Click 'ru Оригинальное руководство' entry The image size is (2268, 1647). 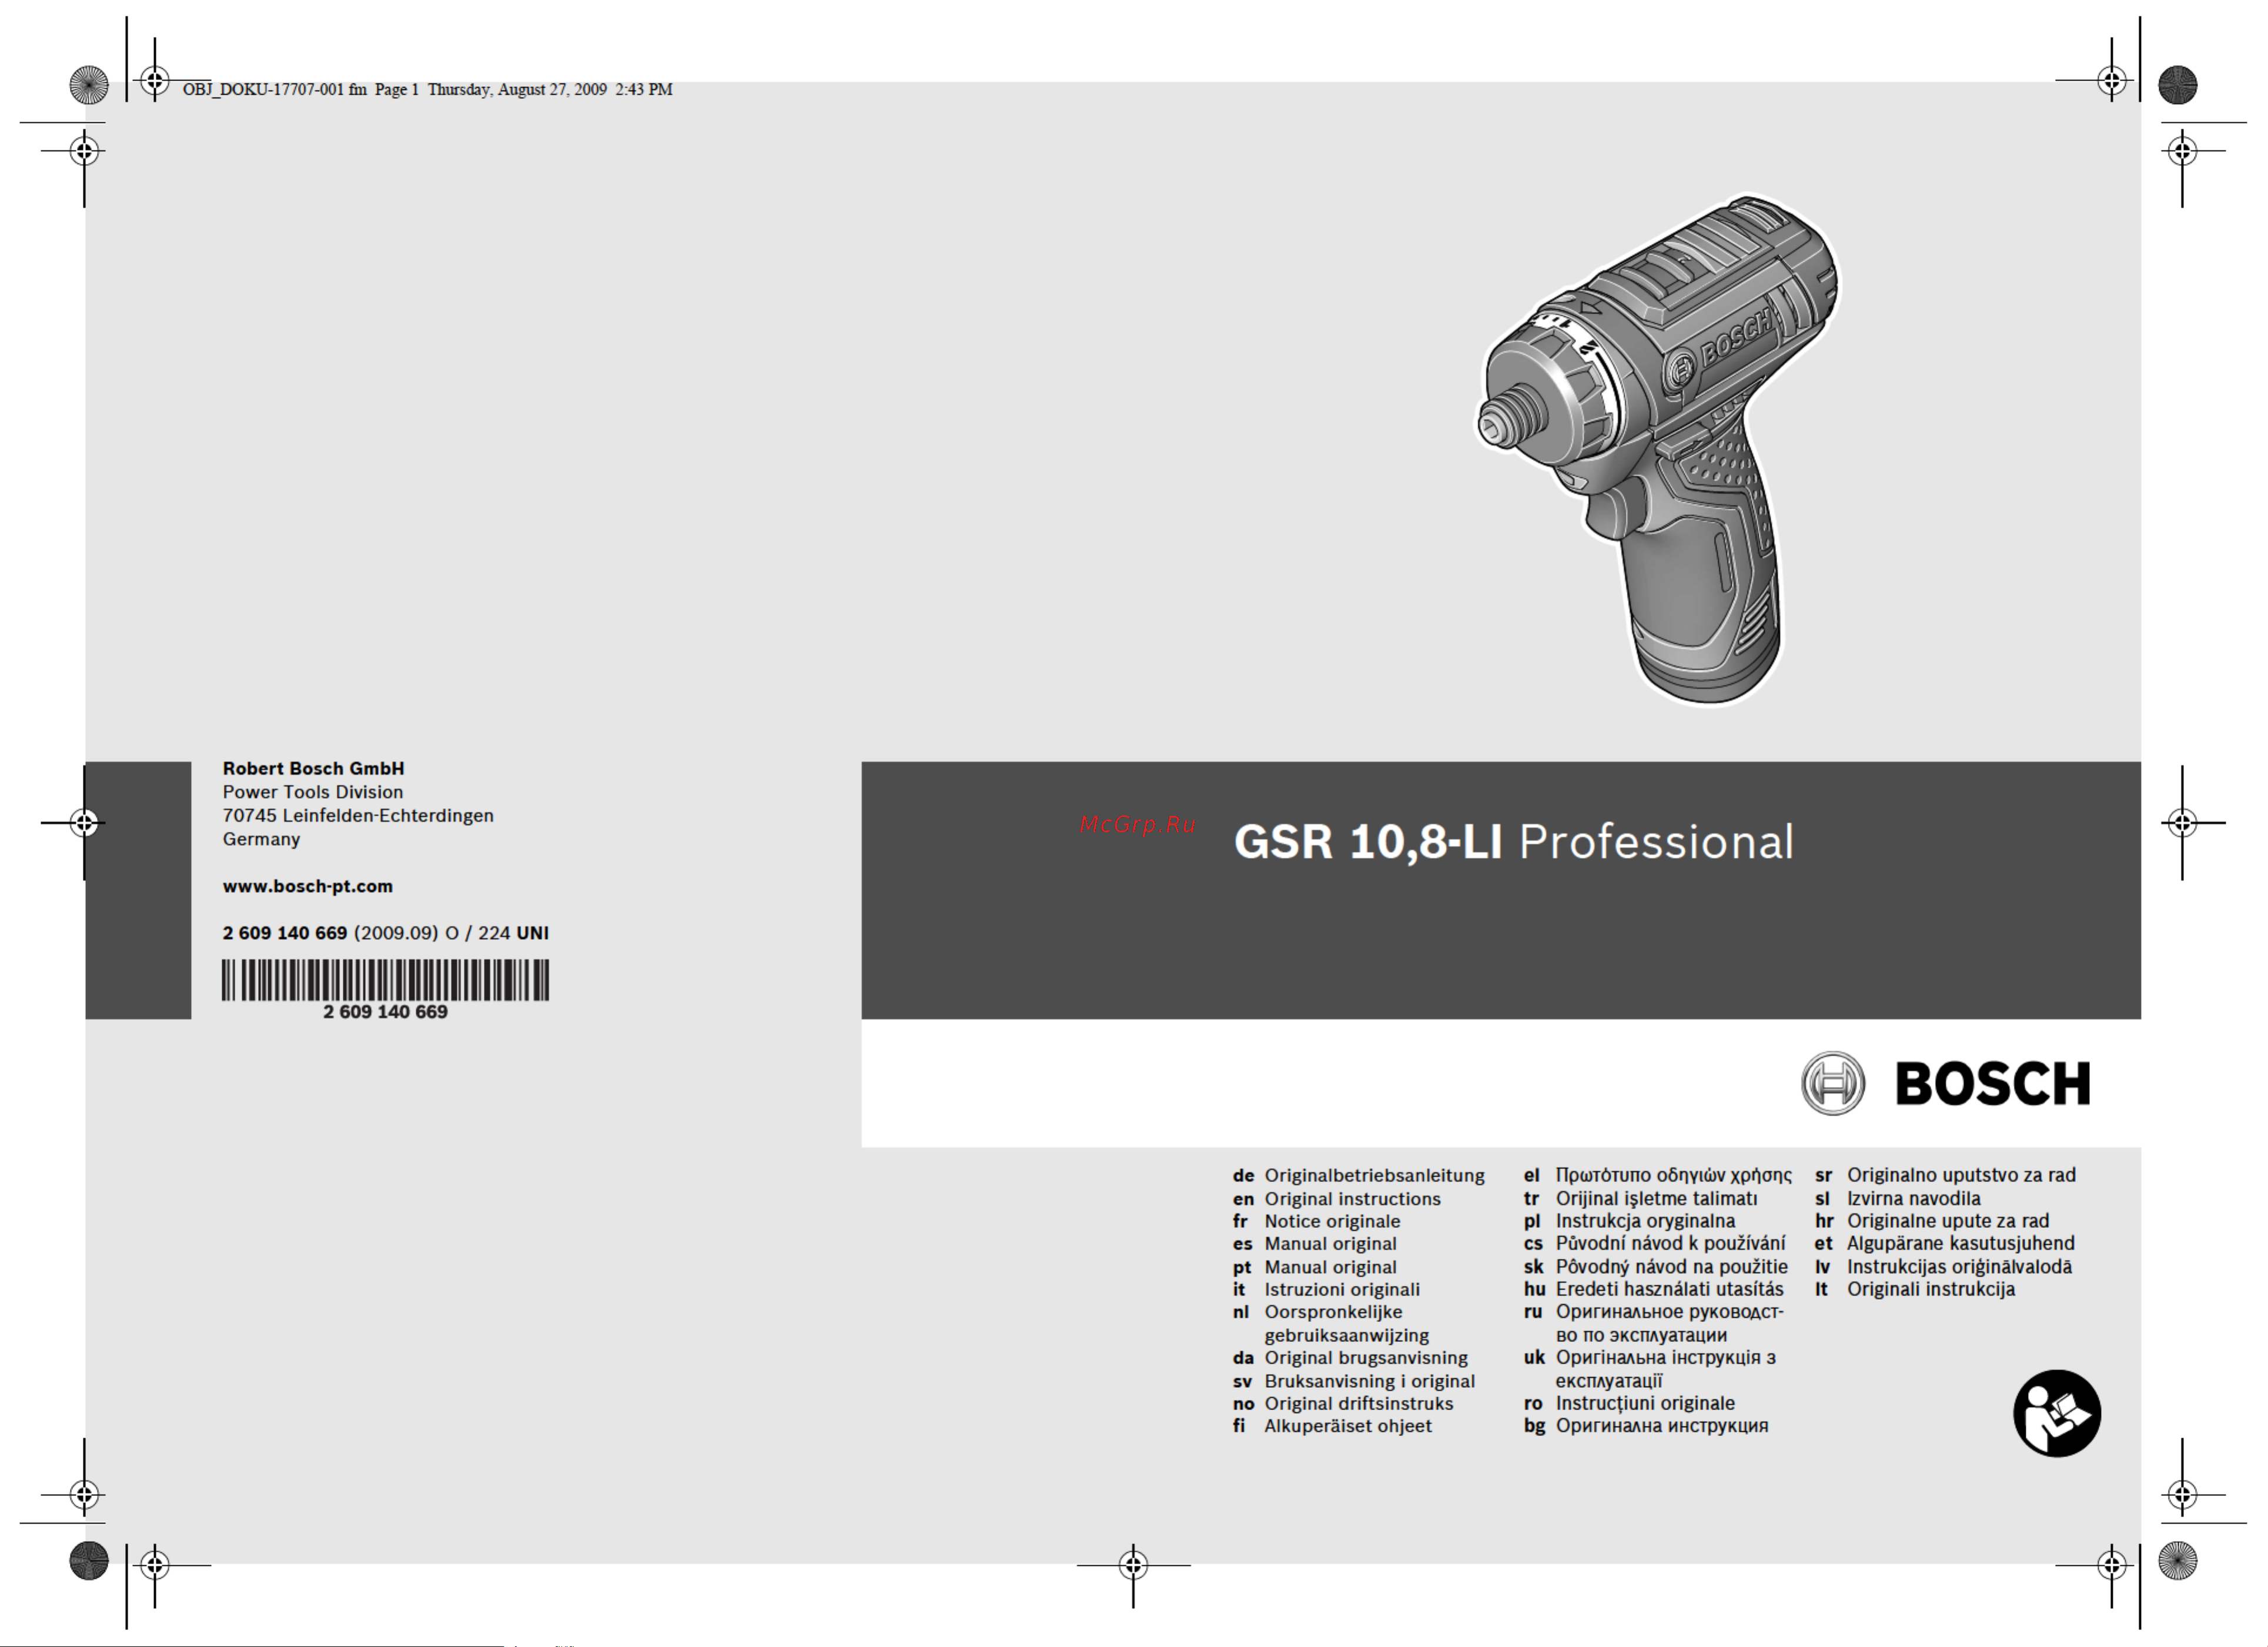point(1653,1323)
